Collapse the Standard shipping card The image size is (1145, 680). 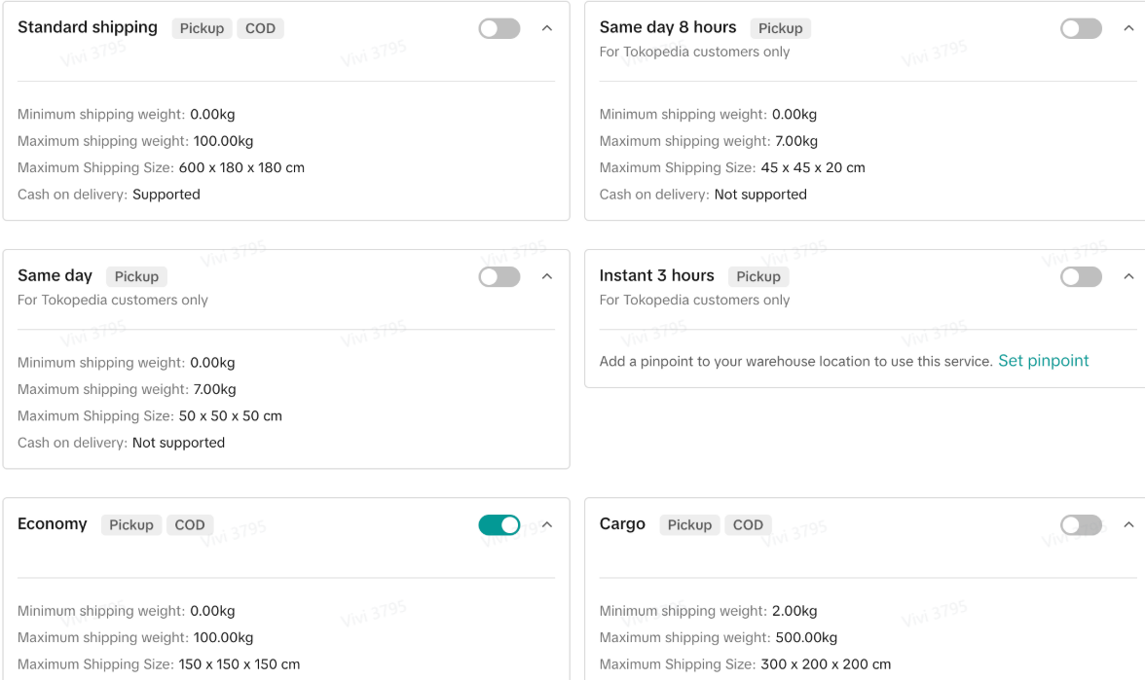tap(547, 29)
